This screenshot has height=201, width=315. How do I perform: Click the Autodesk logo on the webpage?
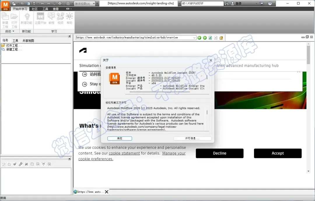click(83, 50)
